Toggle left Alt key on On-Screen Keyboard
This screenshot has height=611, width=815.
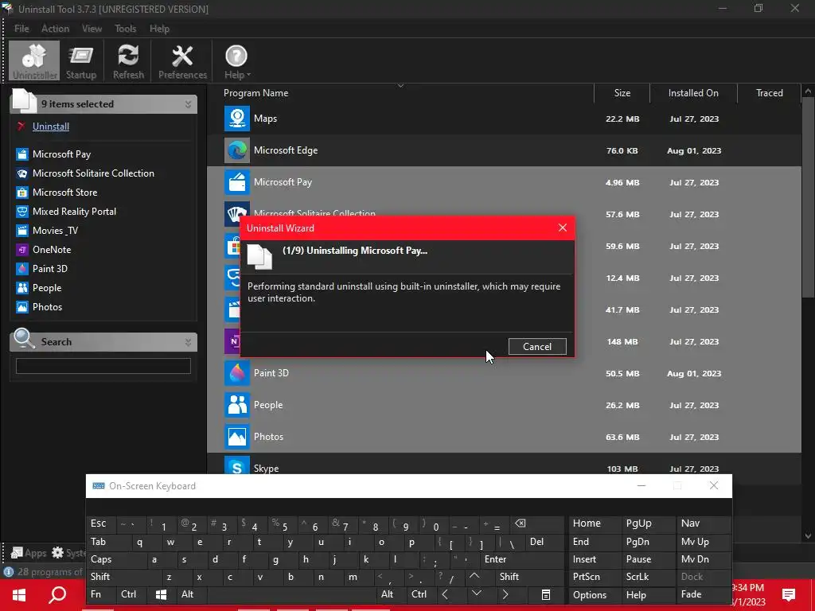point(192,594)
